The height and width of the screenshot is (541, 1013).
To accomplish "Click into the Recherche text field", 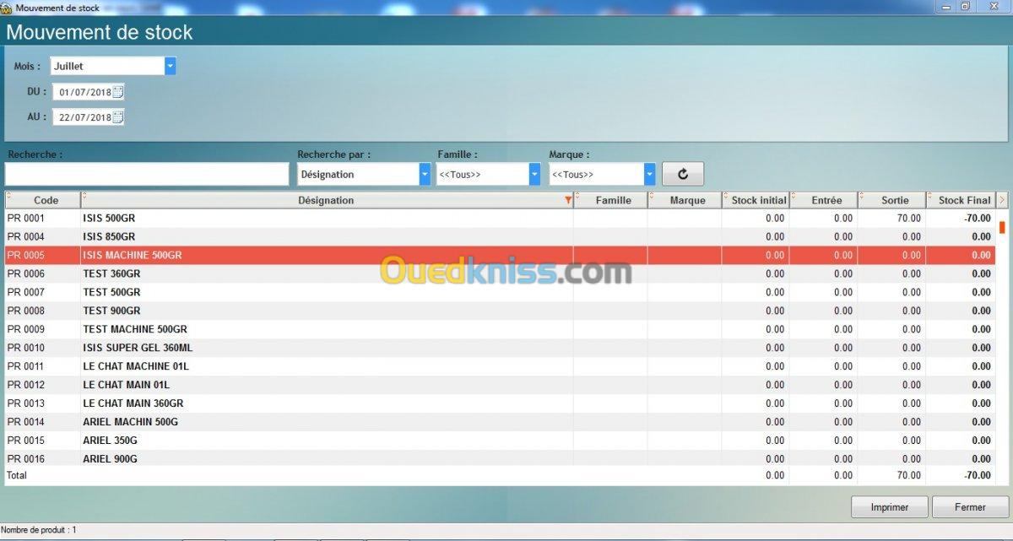I will click(x=147, y=174).
